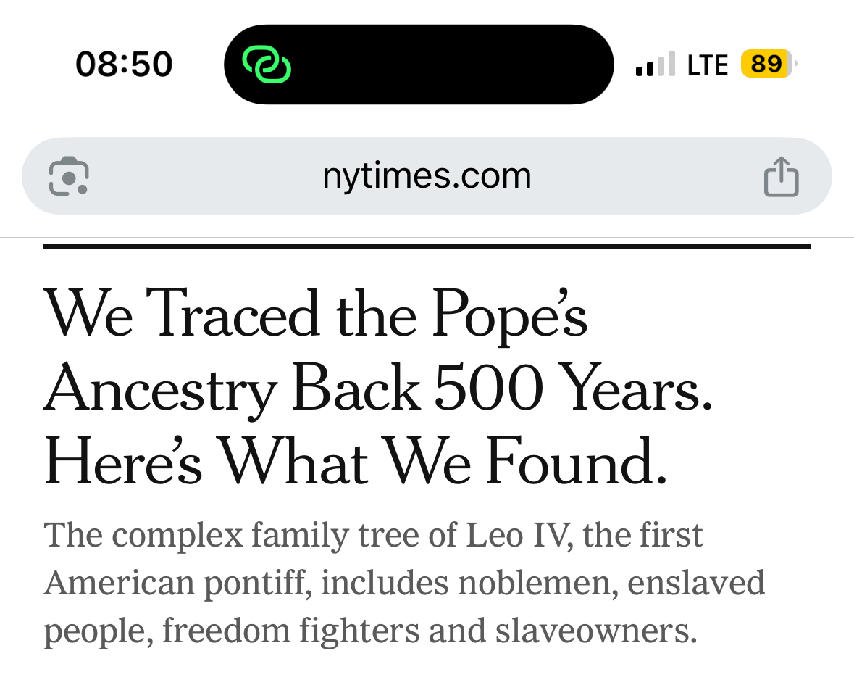Tap the black divider line above headline
The image size is (854, 685).
pyautogui.click(x=427, y=246)
